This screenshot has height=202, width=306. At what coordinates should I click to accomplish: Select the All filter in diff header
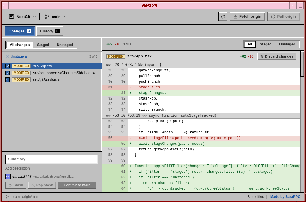[x=250, y=44]
